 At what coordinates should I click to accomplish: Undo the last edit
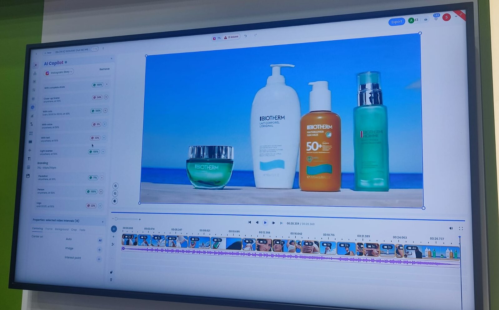tap(246, 36)
